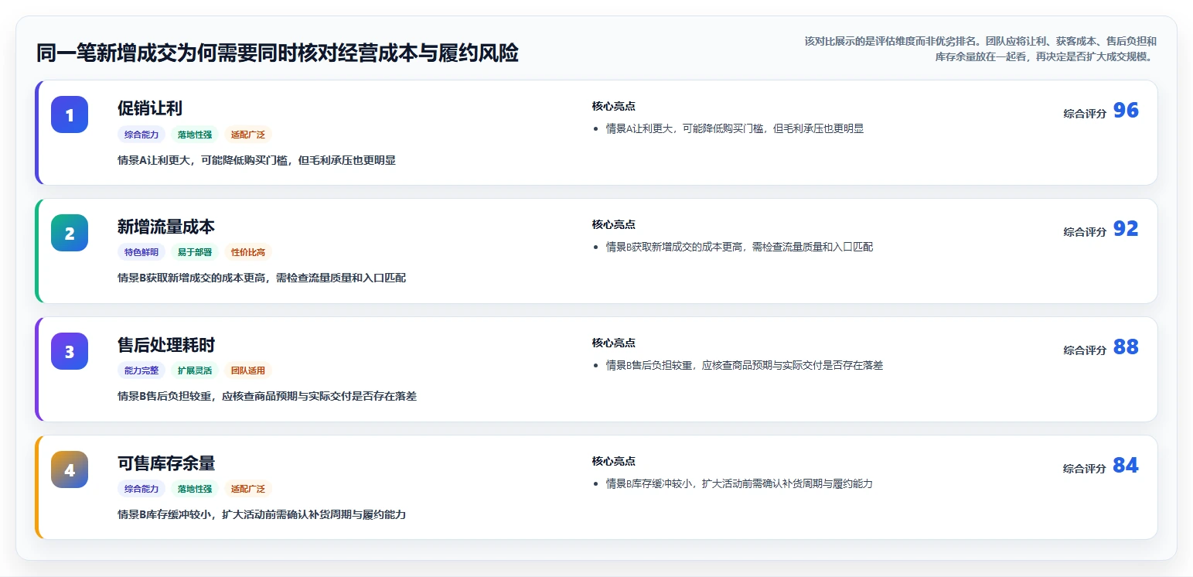This screenshot has height=577, width=1193.
Task: Click the number 2 badge for 新增流量成本
Action: click(x=70, y=233)
